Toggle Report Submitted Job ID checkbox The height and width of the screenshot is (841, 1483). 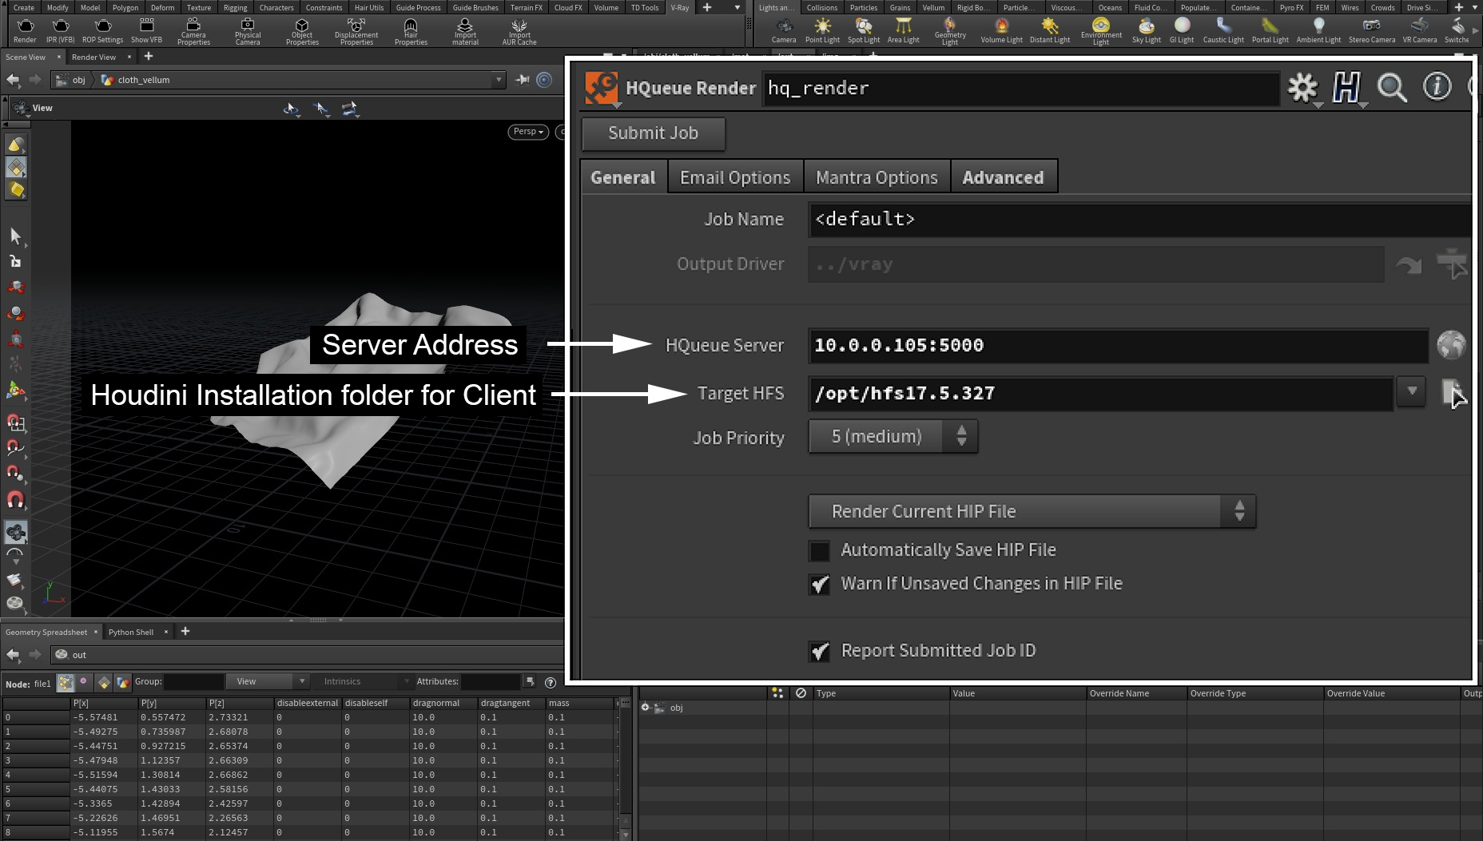pos(819,652)
